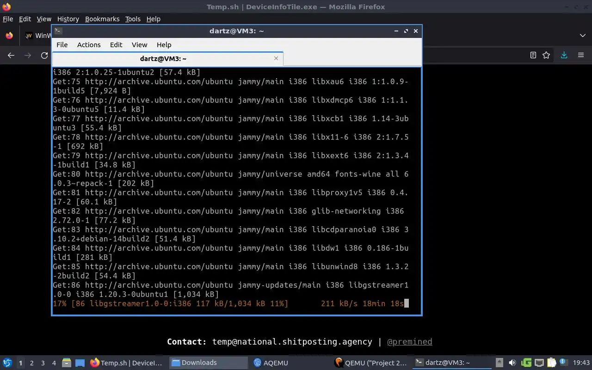The height and width of the screenshot is (370, 592).
Task: Switch to workspace 4
Action: 54,363
